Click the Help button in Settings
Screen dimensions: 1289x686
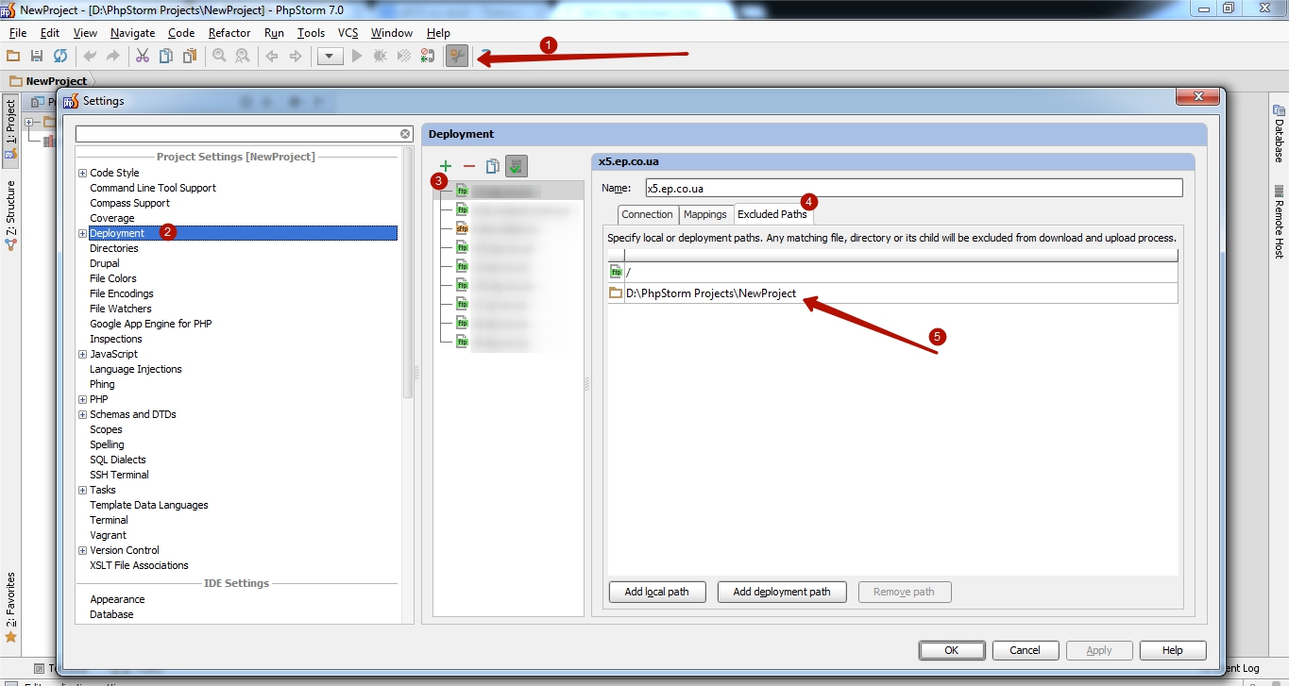click(1173, 650)
